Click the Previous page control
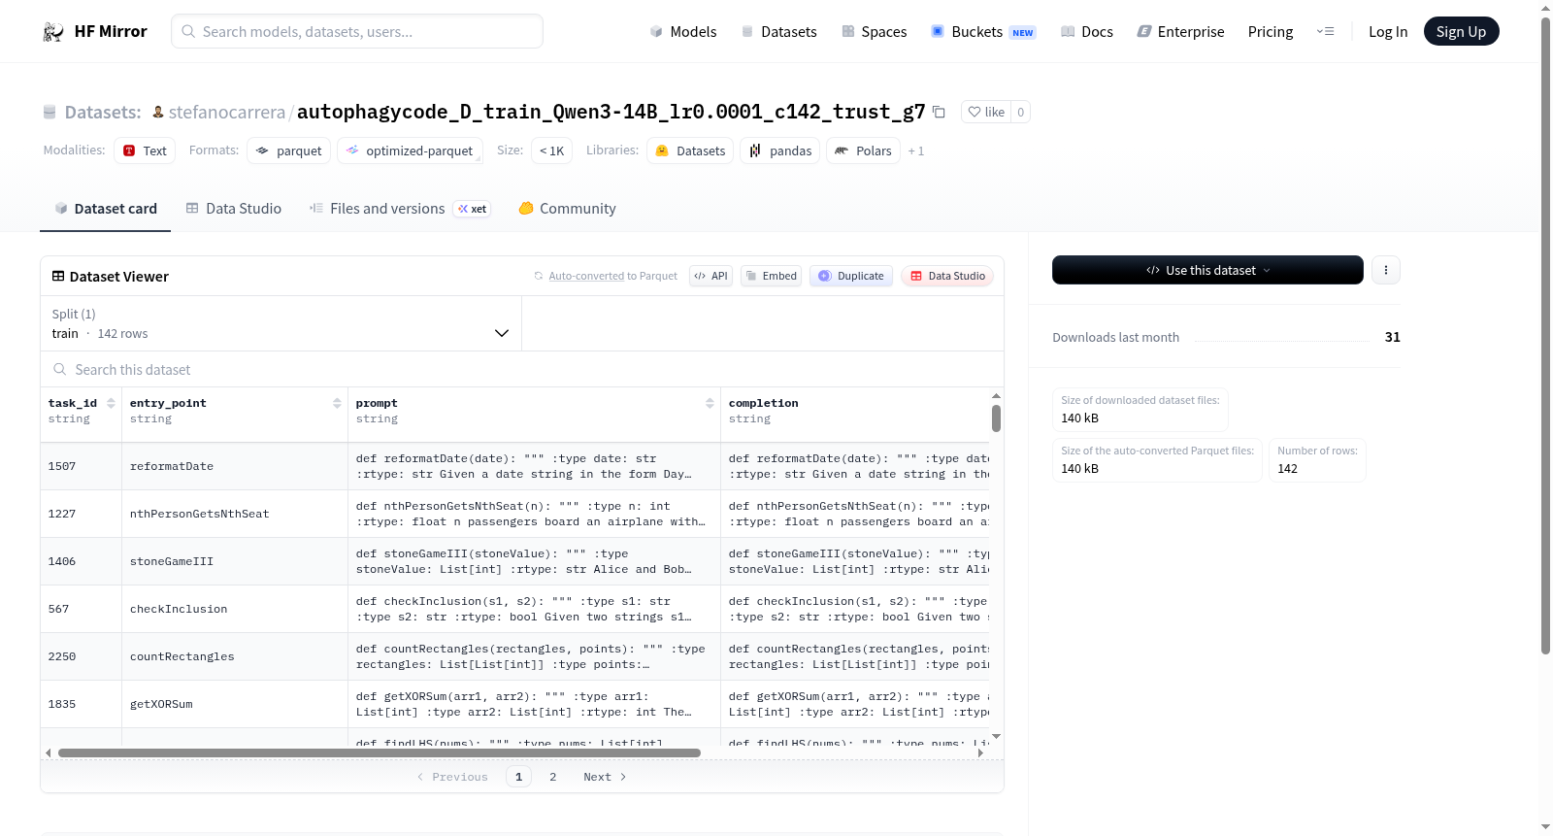The width and height of the screenshot is (1553, 836). (x=452, y=777)
